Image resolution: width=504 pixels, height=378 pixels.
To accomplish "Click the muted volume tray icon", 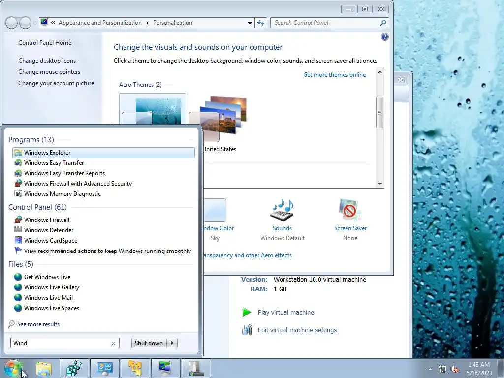I will tap(454, 369).
